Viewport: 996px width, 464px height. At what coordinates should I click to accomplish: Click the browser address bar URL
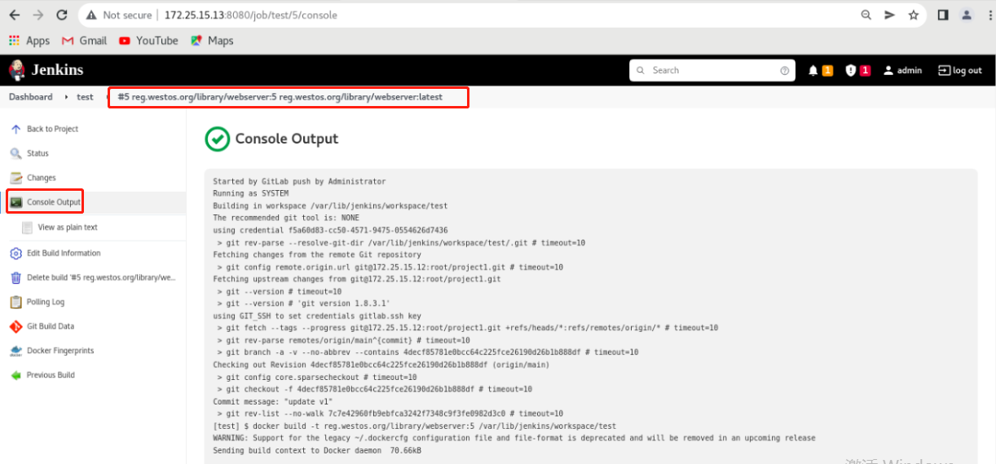(x=250, y=15)
